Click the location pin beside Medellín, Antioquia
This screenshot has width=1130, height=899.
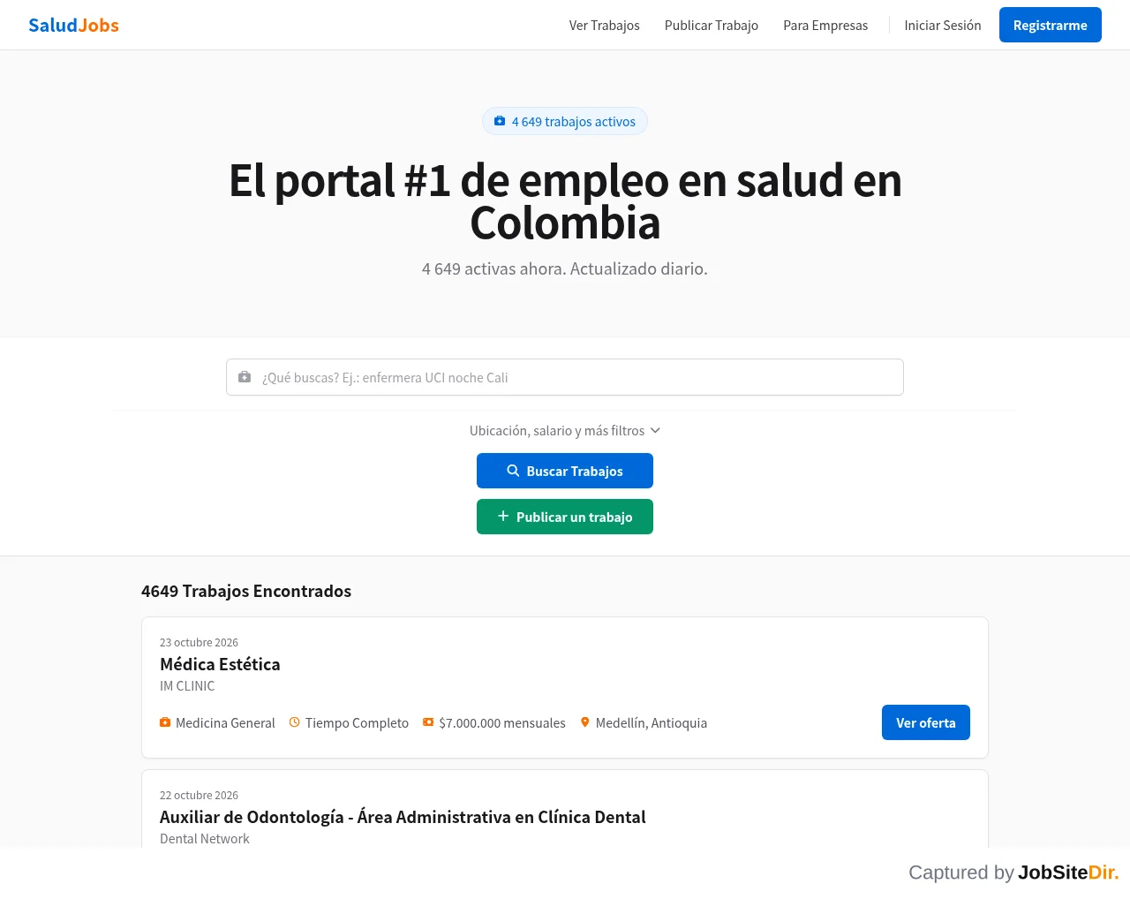(584, 722)
